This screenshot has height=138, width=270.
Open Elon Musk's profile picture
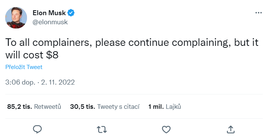click(16, 18)
